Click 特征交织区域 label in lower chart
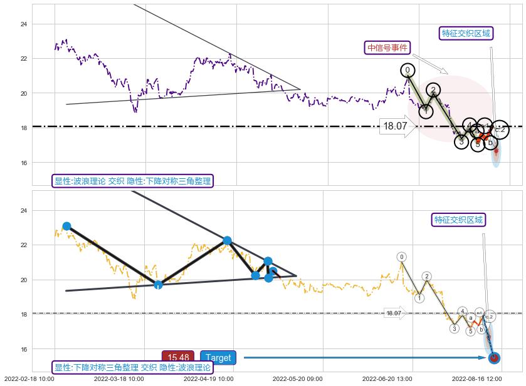526x386 pixels. [458, 220]
